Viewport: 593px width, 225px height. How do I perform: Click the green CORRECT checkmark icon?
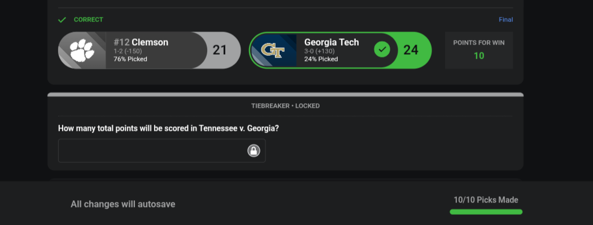coord(62,20)
